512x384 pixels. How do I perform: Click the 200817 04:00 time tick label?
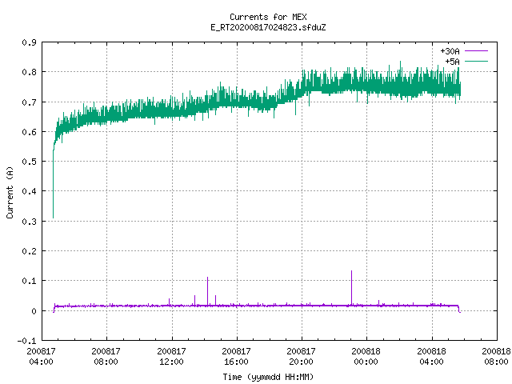click(x=41, y=356)
